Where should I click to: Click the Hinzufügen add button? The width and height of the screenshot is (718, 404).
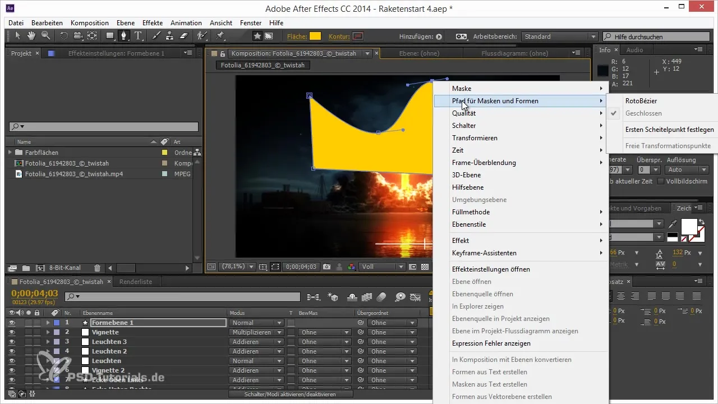point(439,36)
